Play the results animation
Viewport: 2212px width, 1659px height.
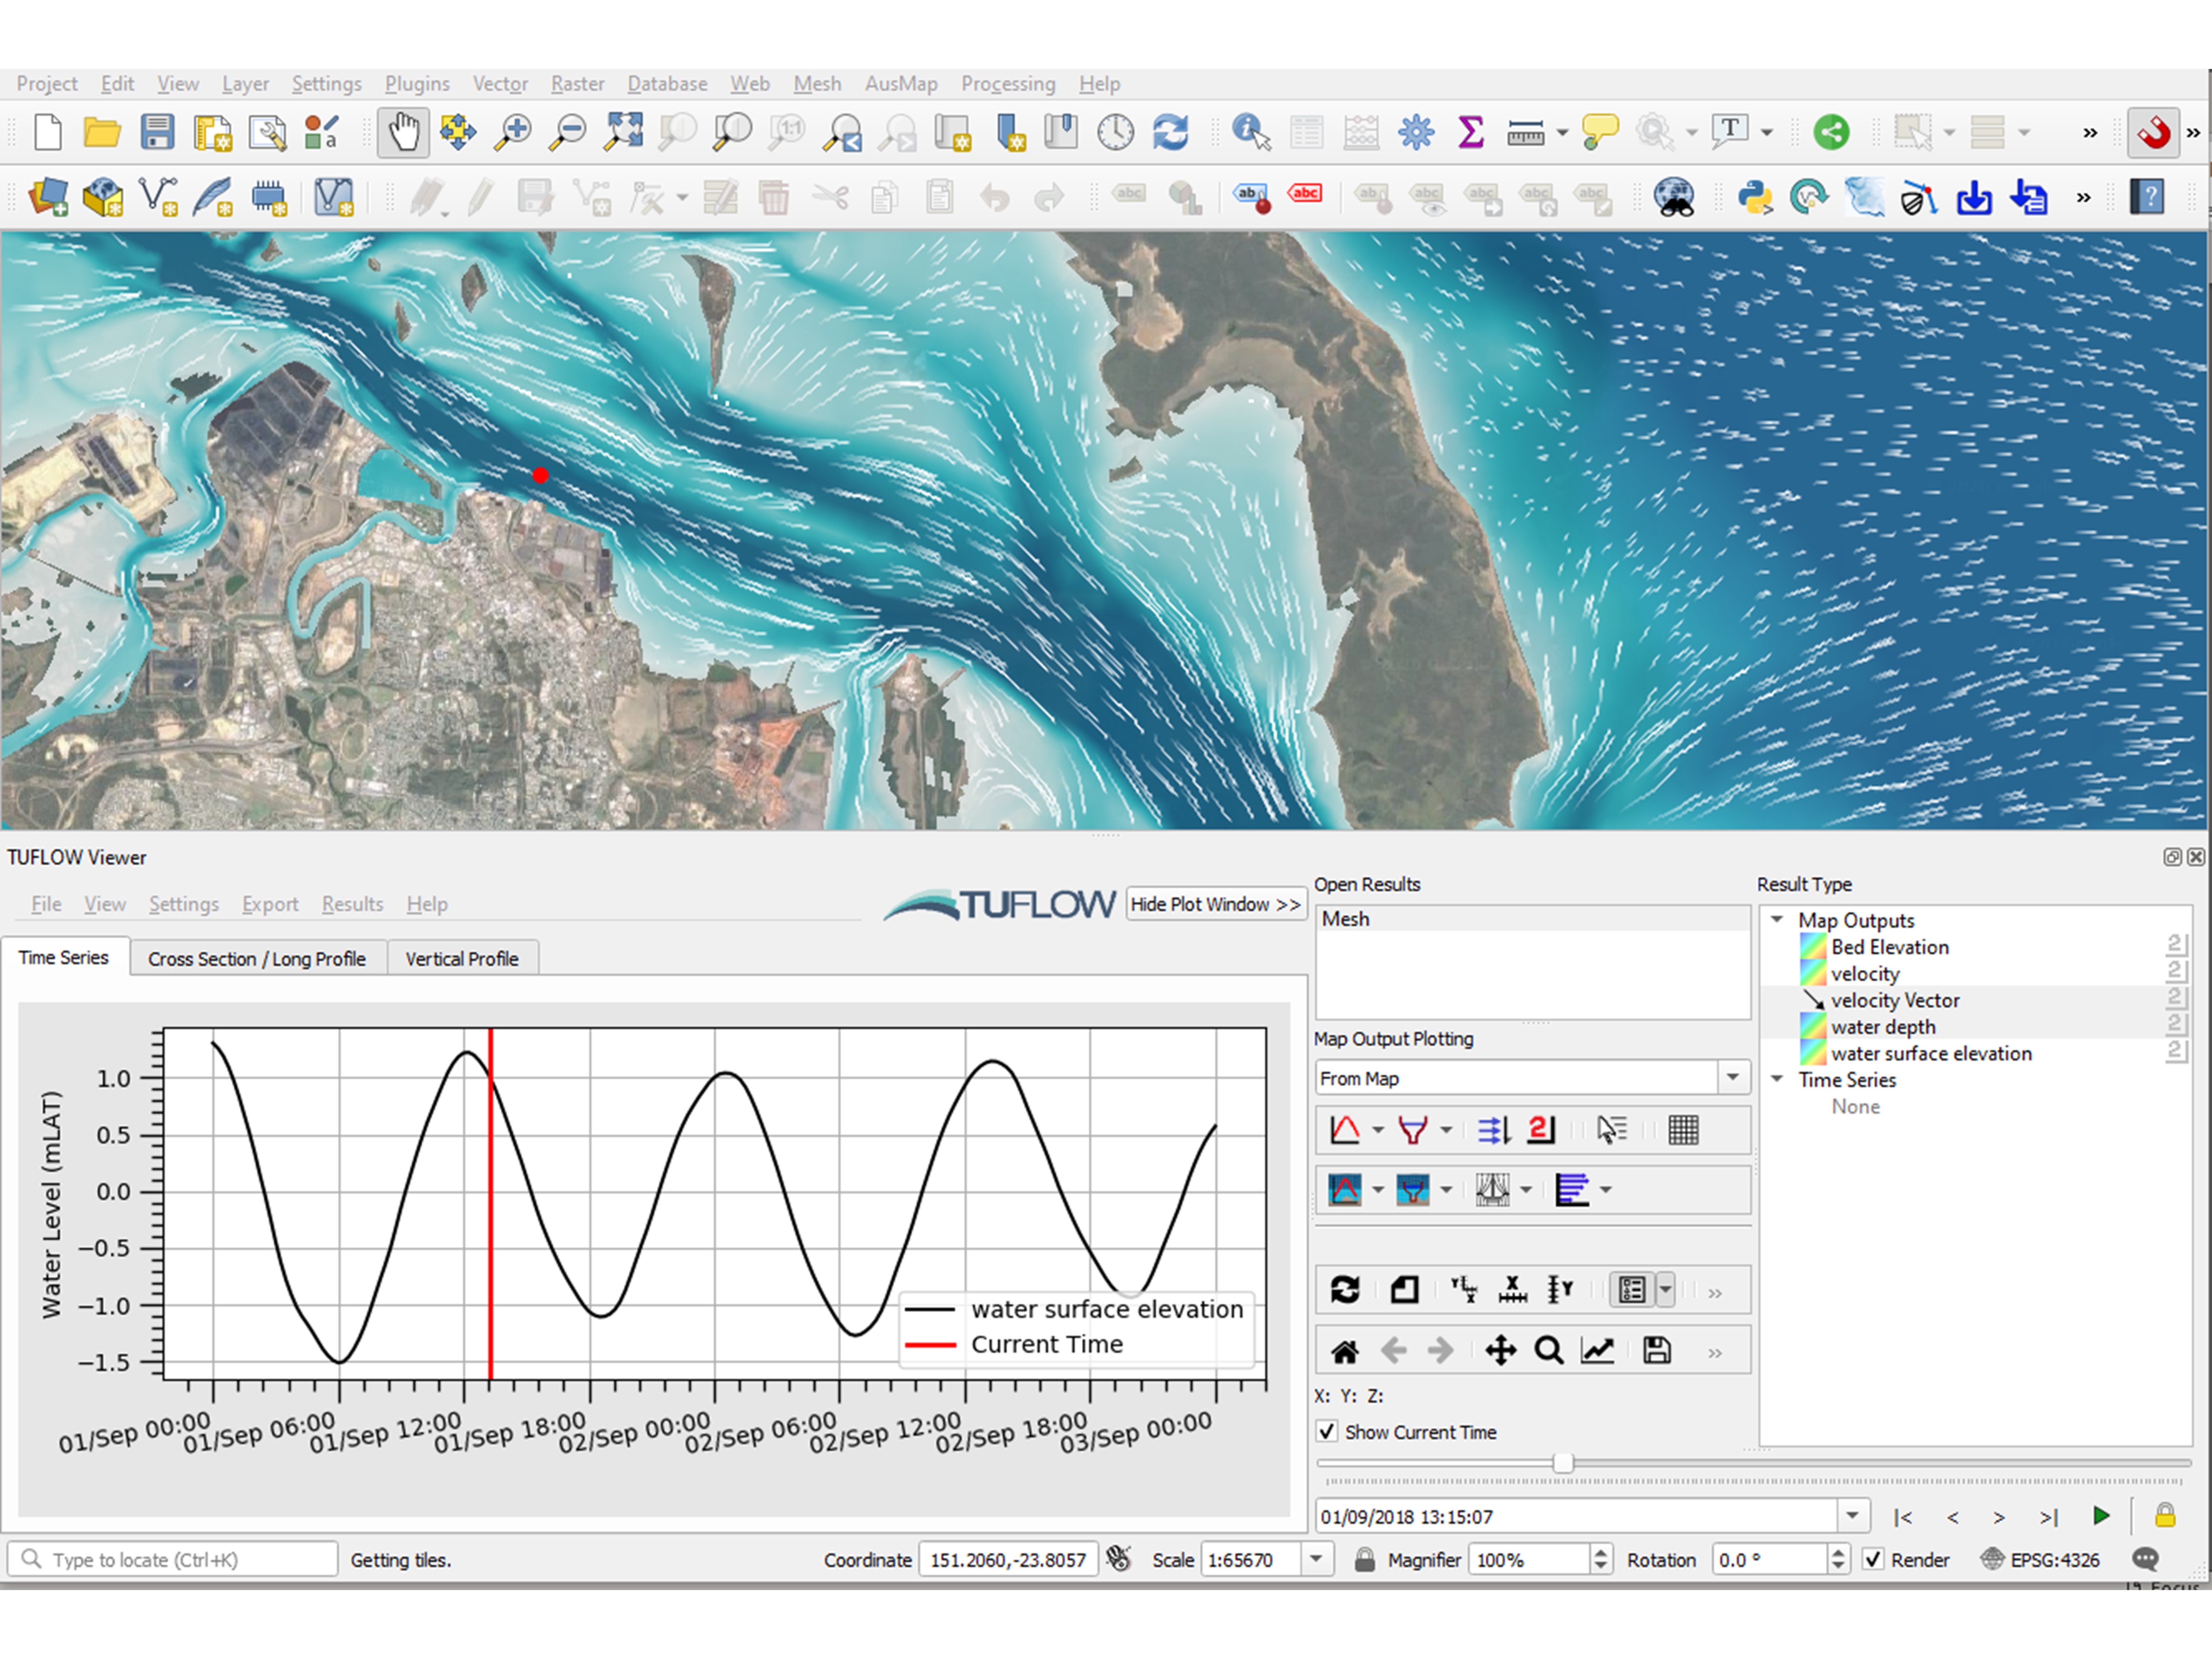2101,1516
